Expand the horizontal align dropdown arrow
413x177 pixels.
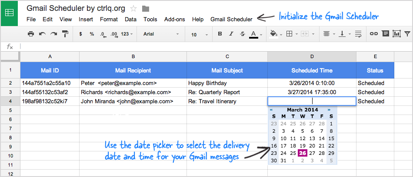(x=334, y=34)
